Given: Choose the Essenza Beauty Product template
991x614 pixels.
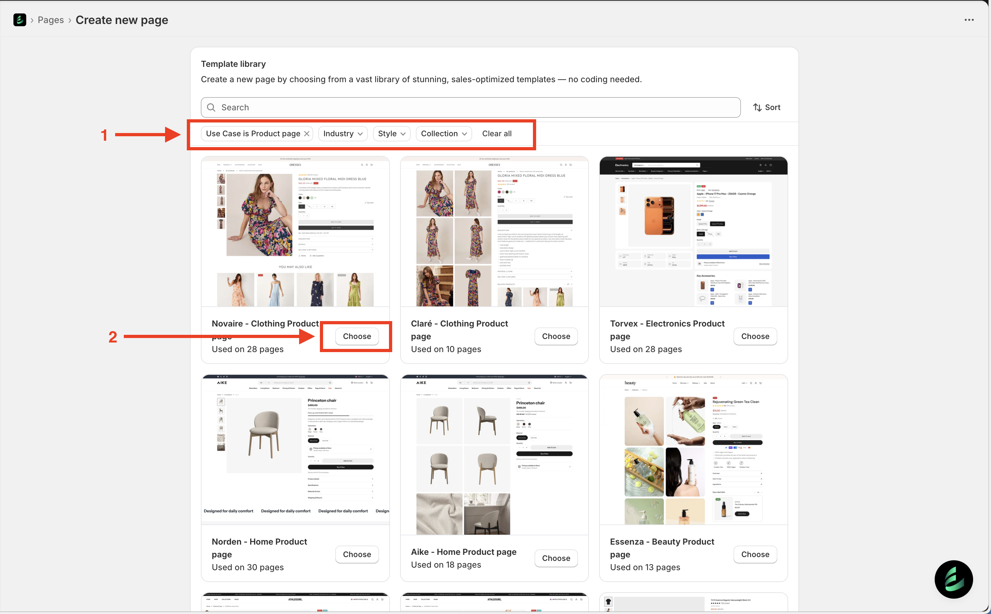Looking at the screenshot, I should click(755, 554).
